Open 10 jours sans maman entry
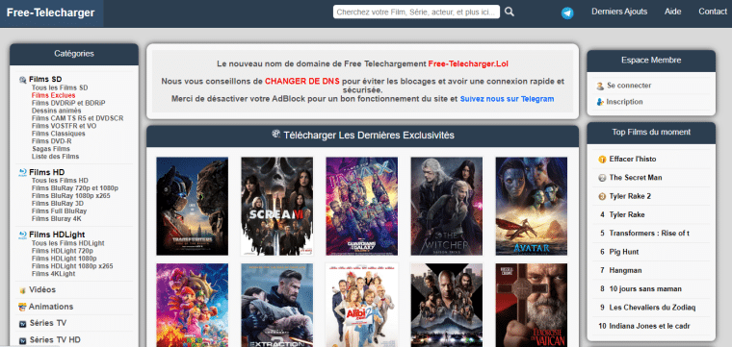Viewport: 732px width, 347px height. pyautogui.click(x=645, y=289)
